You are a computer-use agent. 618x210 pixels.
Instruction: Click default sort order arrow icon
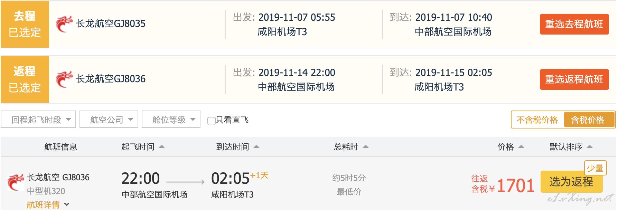pyautogui.click(x=590, y=147)
